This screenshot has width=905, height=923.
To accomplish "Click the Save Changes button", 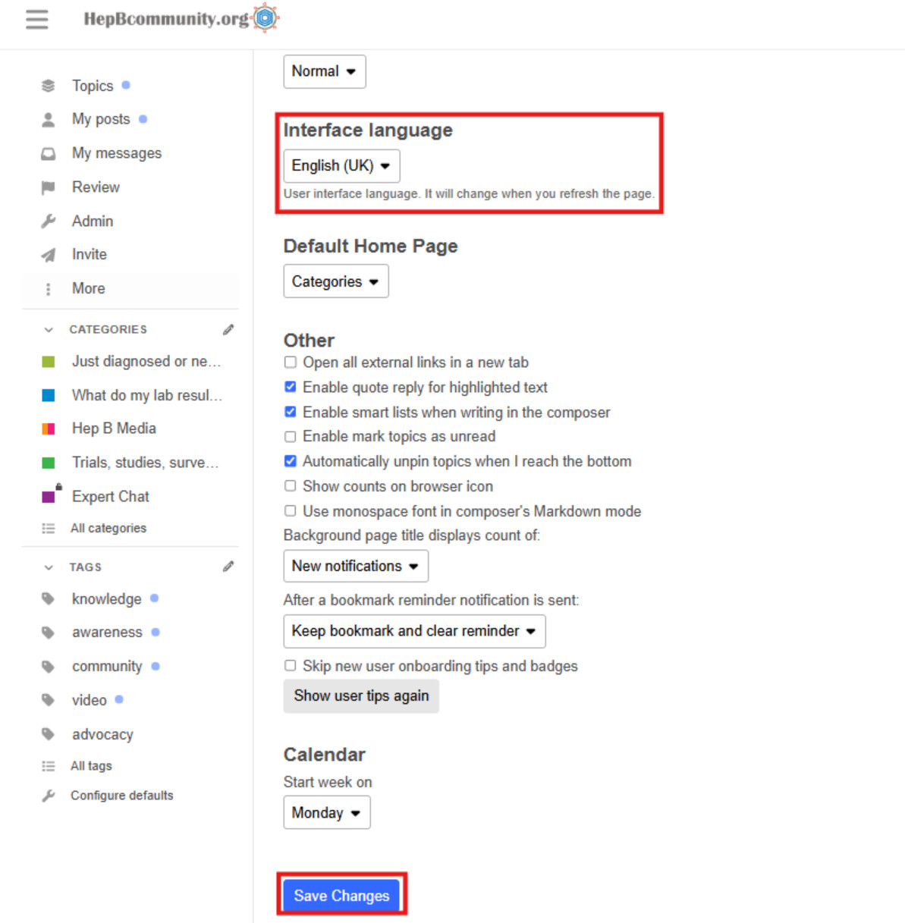I will pos(341,896).
